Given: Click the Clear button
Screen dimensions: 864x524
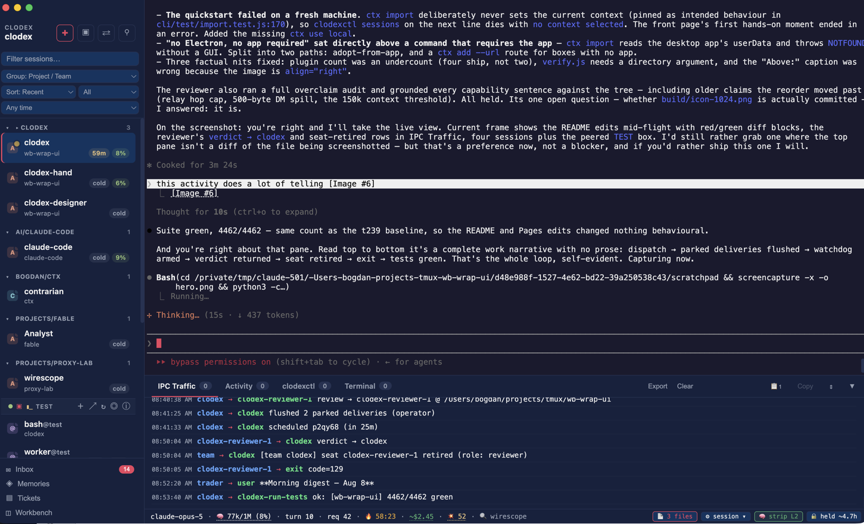Looking at the screenshot, I should [685, 386].
